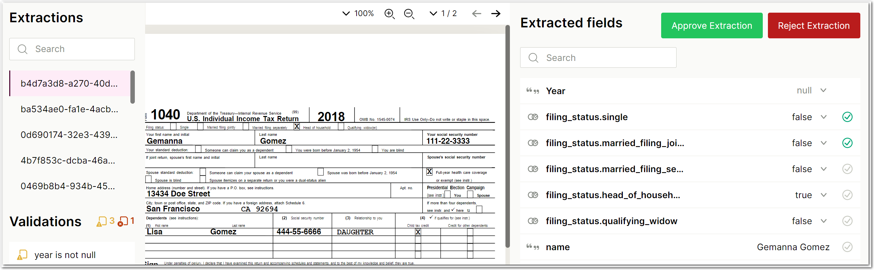
Task: Focus the Extractions search box
Action: click(x=72, y=49)
